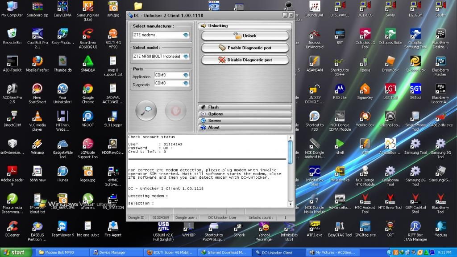Screen dimensions: 457x257
Task: Expand the Application COM port dropdown
Action: coord(186,76)
